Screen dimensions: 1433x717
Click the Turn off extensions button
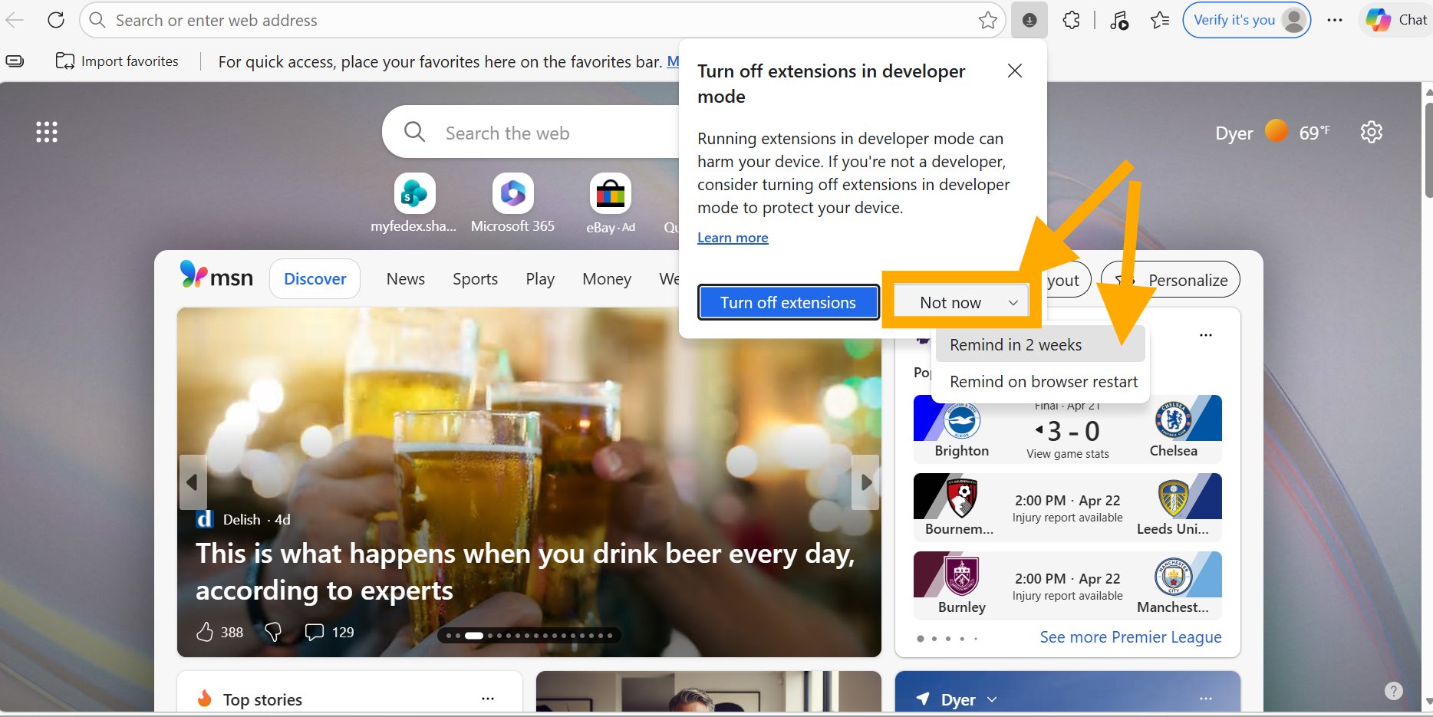(x=789, y=302)
